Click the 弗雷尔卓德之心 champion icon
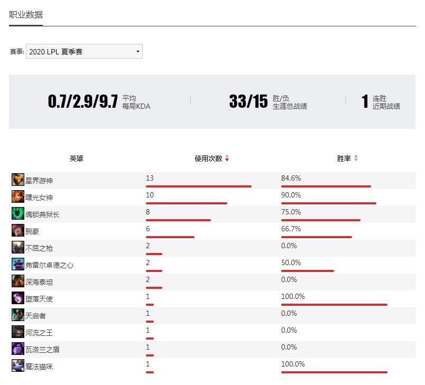The height and width of the screenshot is (385, 425). pyautogui.click(x=18, y=264)
